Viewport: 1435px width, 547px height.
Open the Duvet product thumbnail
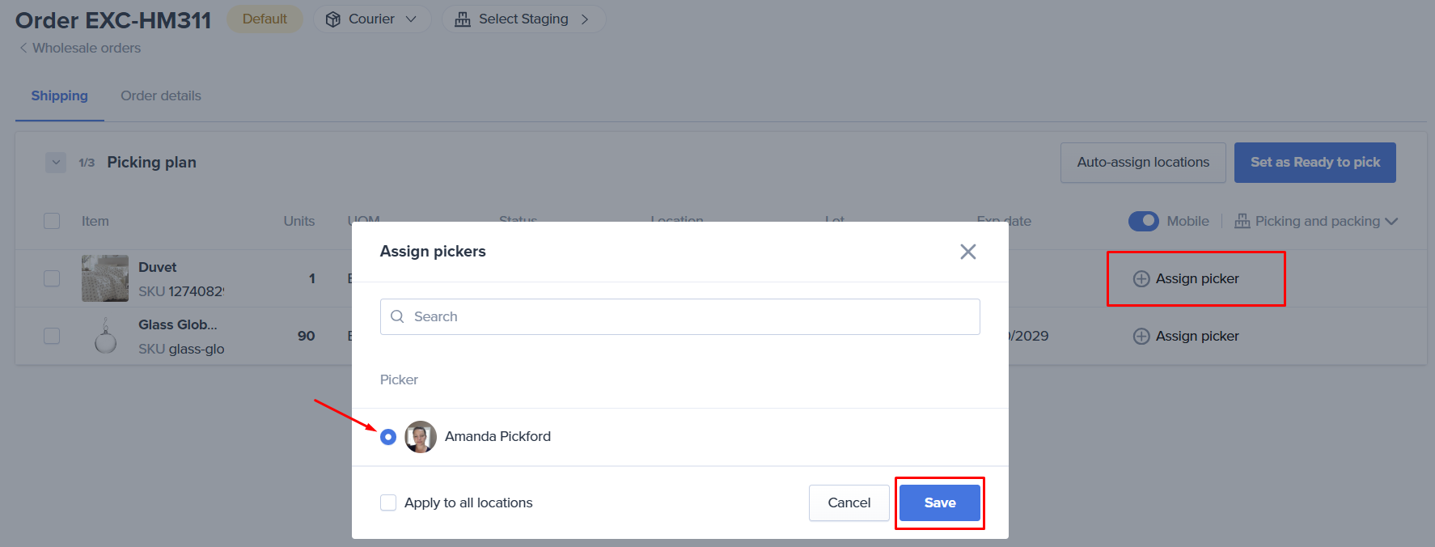point(104,278)
